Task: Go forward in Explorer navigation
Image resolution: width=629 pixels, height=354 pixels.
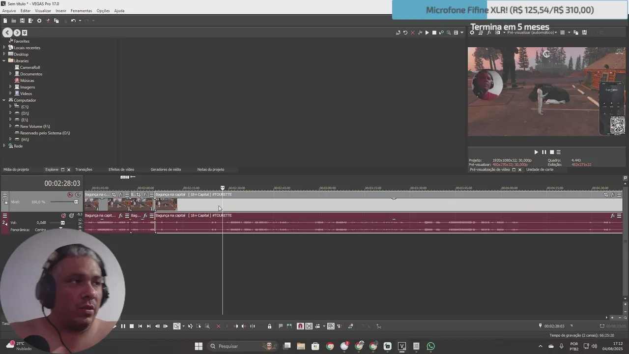Action: click(x=17, y=32)
